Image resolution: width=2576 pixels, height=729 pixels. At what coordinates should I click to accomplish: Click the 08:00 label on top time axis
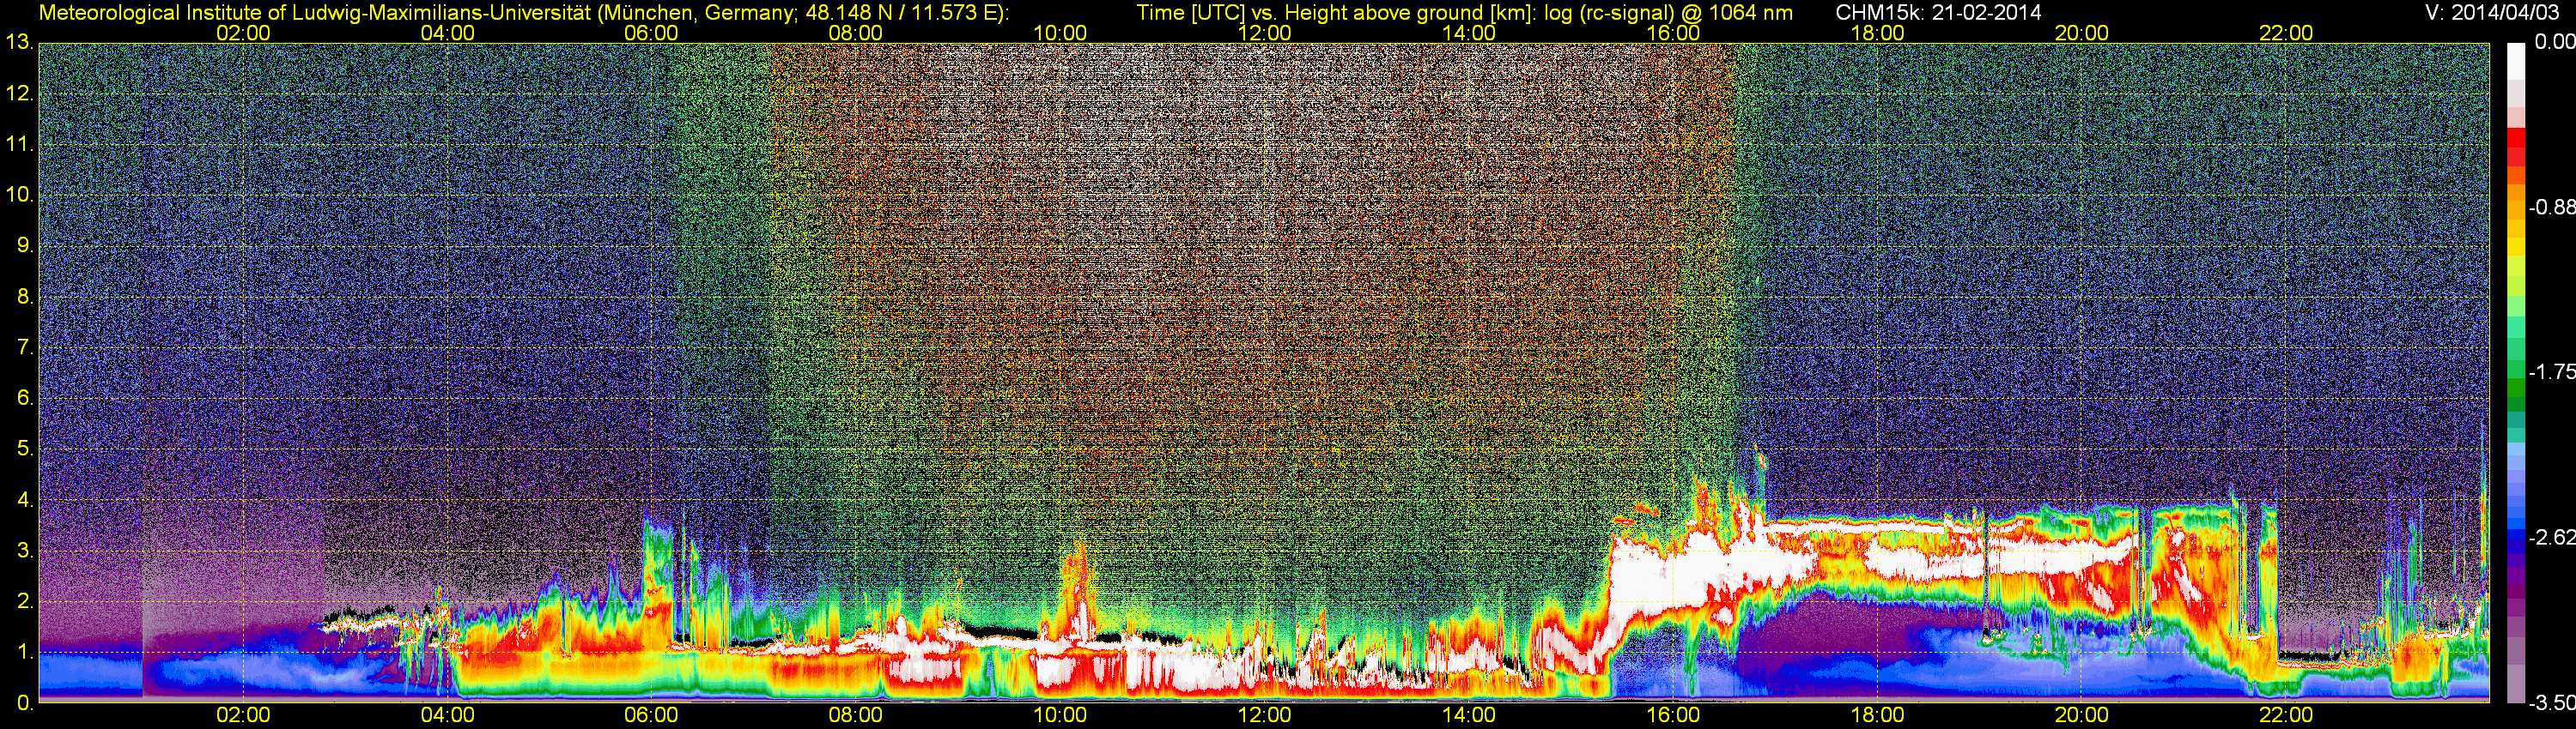[856, 33]
